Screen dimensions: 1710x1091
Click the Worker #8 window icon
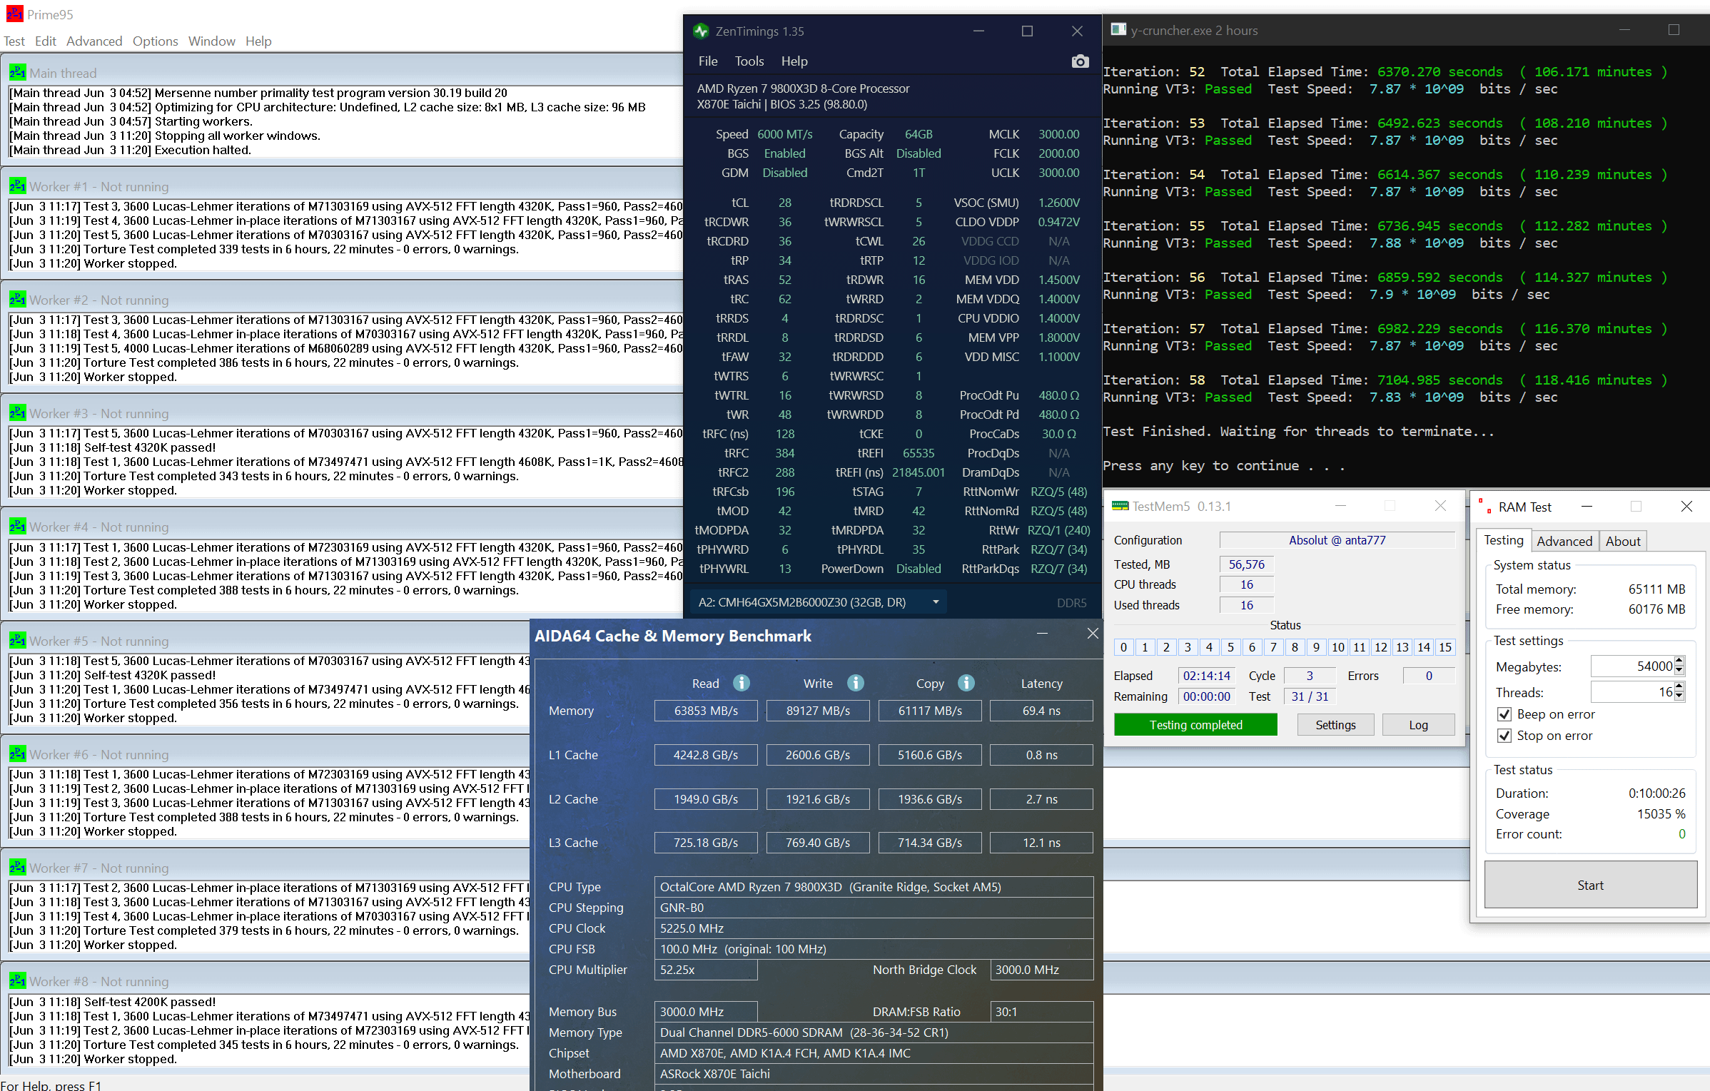pos(17,981)
